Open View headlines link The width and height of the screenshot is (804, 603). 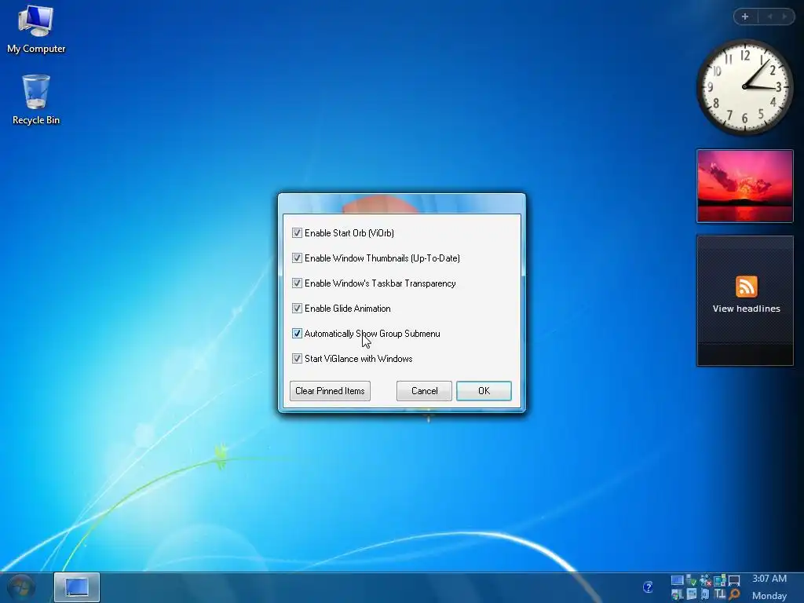tap(746, 309)
